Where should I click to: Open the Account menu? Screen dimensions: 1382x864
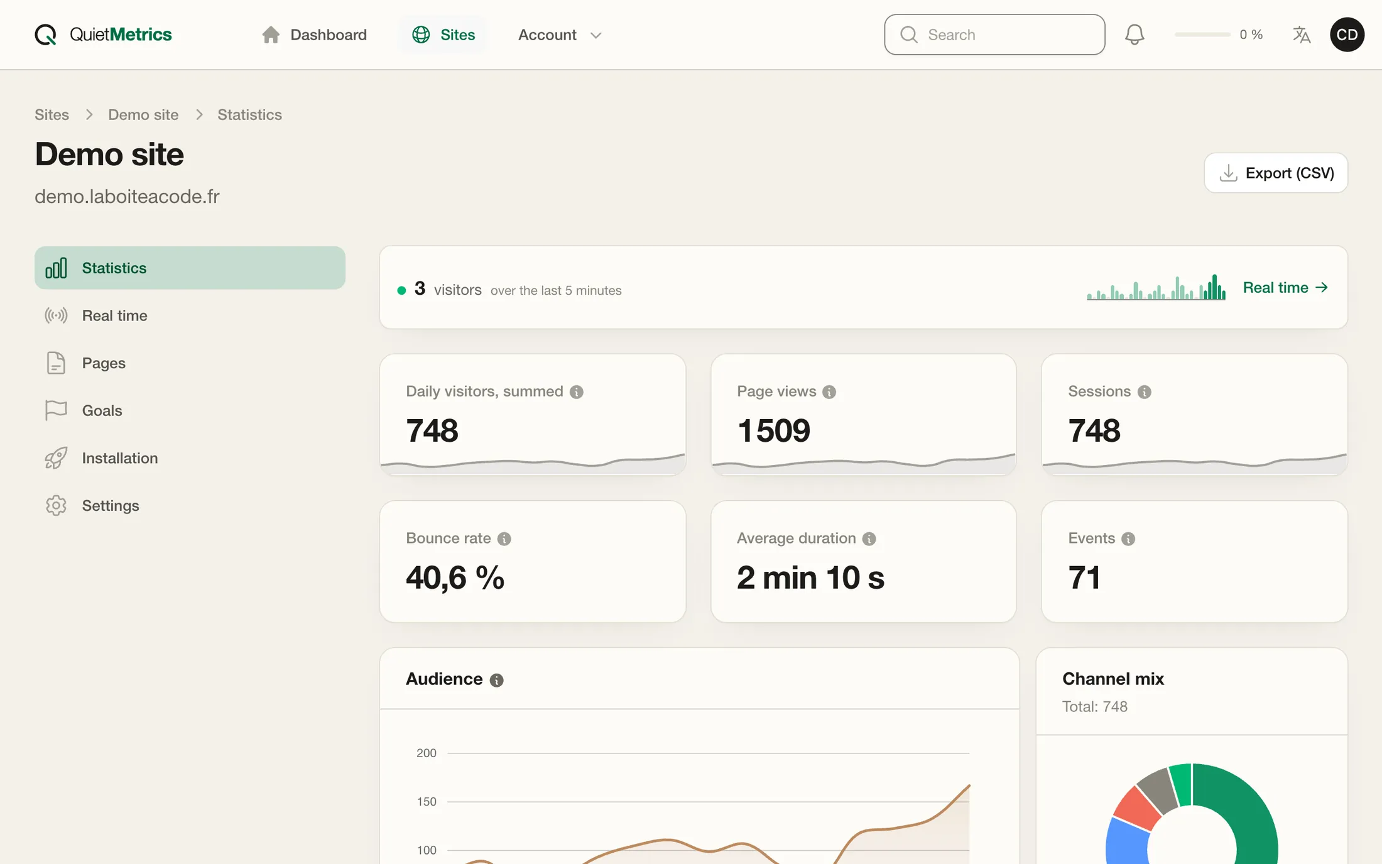(x=560, y=35)
